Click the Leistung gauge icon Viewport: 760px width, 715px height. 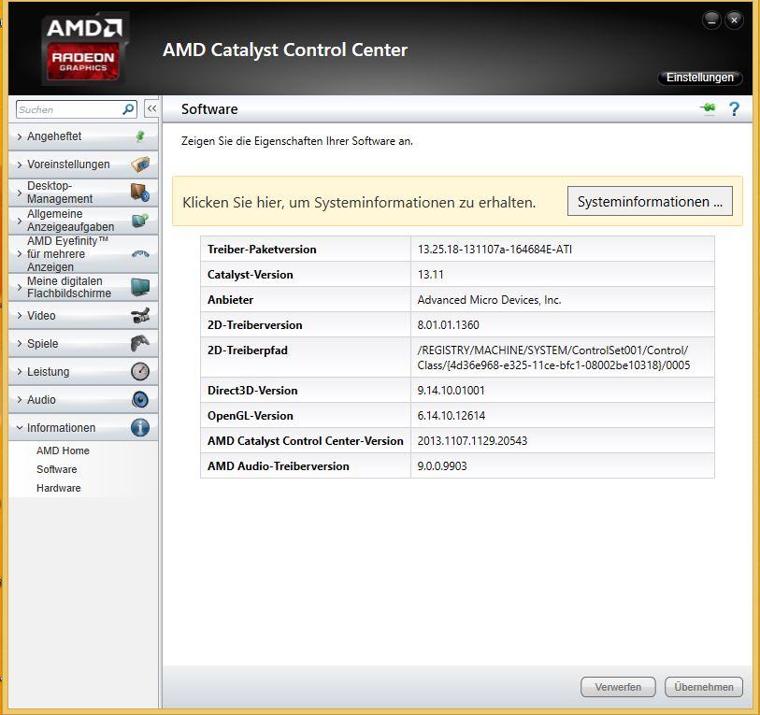coord(140,371)
